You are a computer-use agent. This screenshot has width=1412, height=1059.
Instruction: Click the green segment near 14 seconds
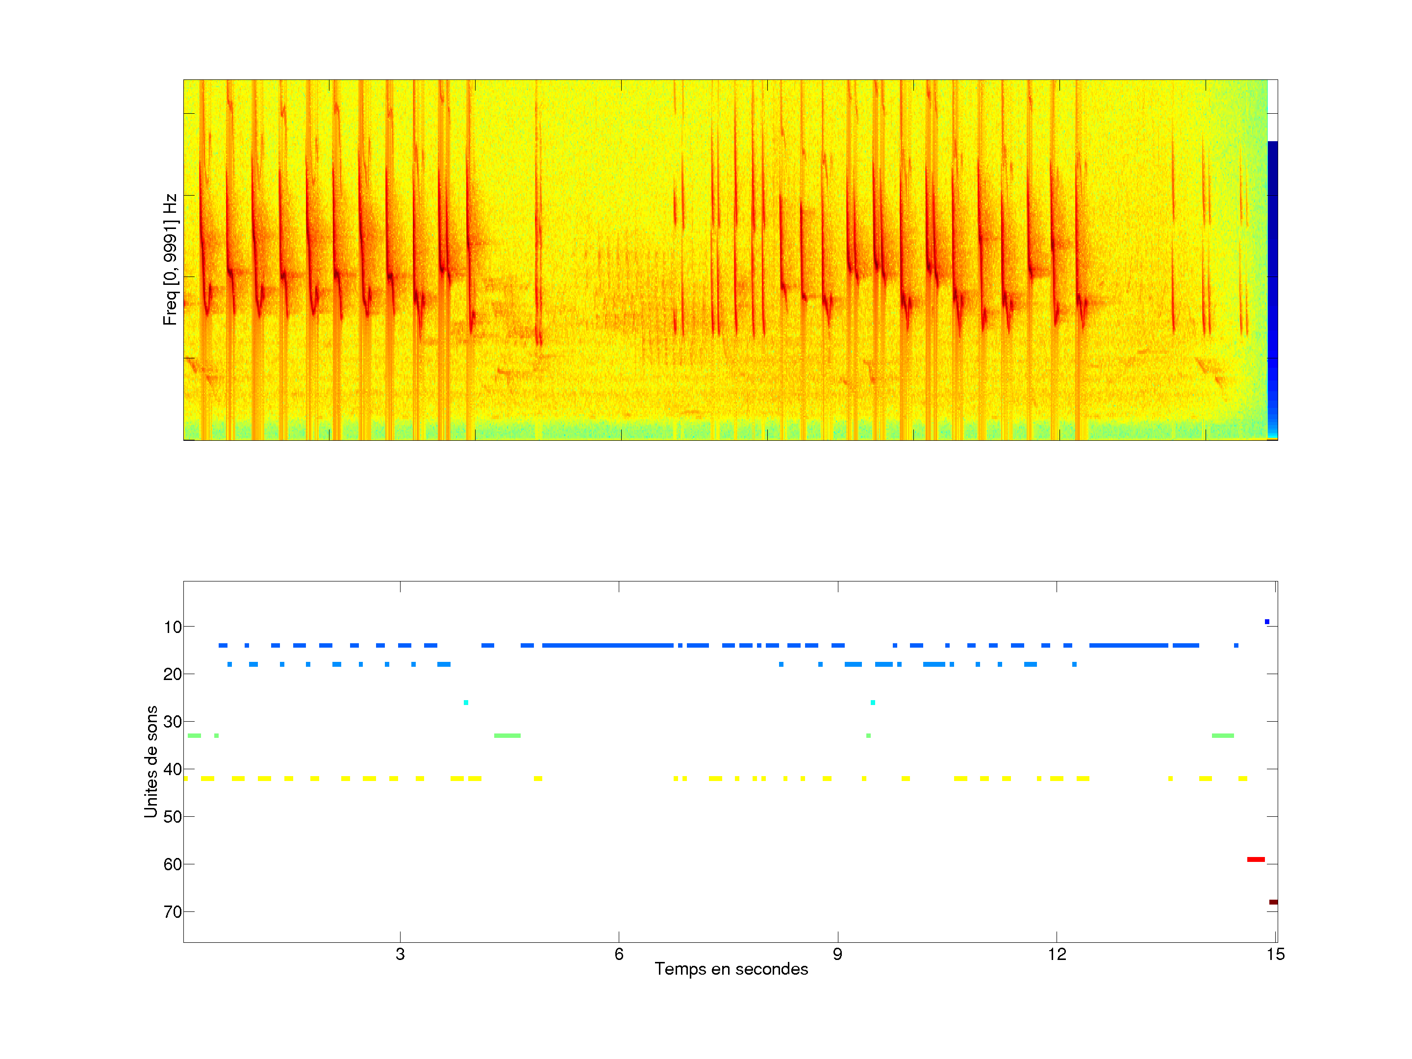(1222, 736)
